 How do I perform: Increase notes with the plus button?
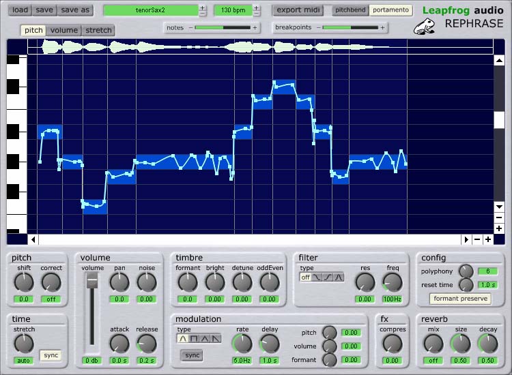pos(255,28)
